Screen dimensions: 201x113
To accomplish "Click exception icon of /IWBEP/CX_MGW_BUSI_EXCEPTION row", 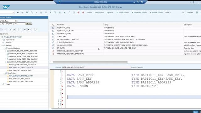I will point(53,51).
